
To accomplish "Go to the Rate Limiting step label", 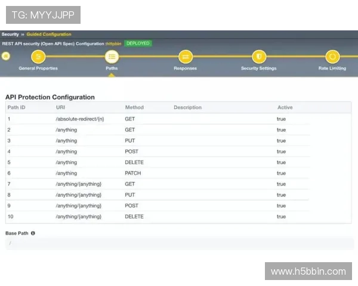I will pyautogui.click(x=332, y=69).
